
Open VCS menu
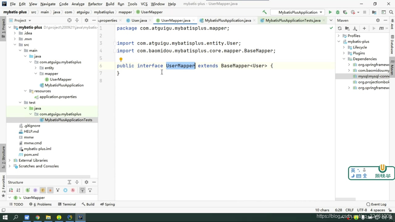click(x=144, y=4)
